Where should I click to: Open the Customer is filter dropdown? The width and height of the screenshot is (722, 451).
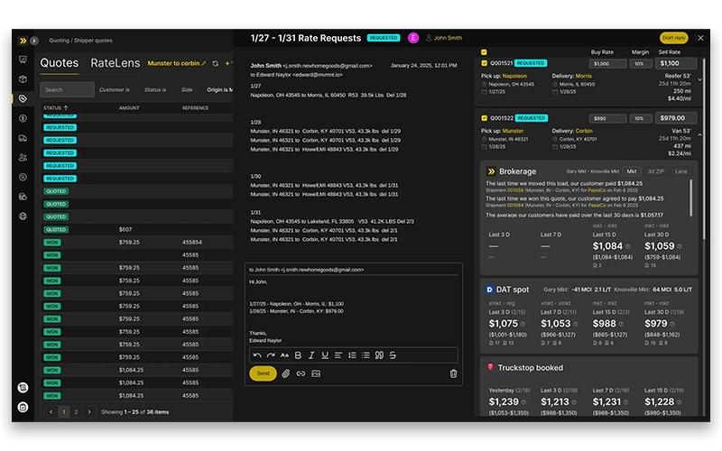pyautogui.click(x=115, y=89)
